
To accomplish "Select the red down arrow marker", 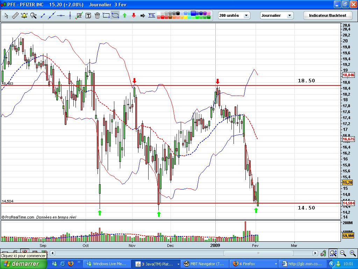I will pyautogui.click(x=134, y=15).
